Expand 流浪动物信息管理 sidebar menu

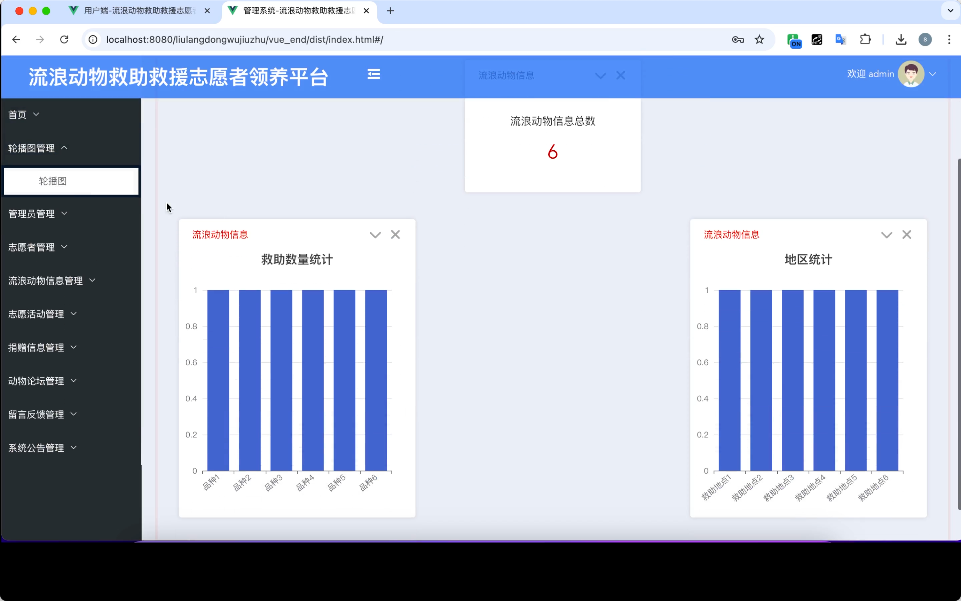(52, 281)
